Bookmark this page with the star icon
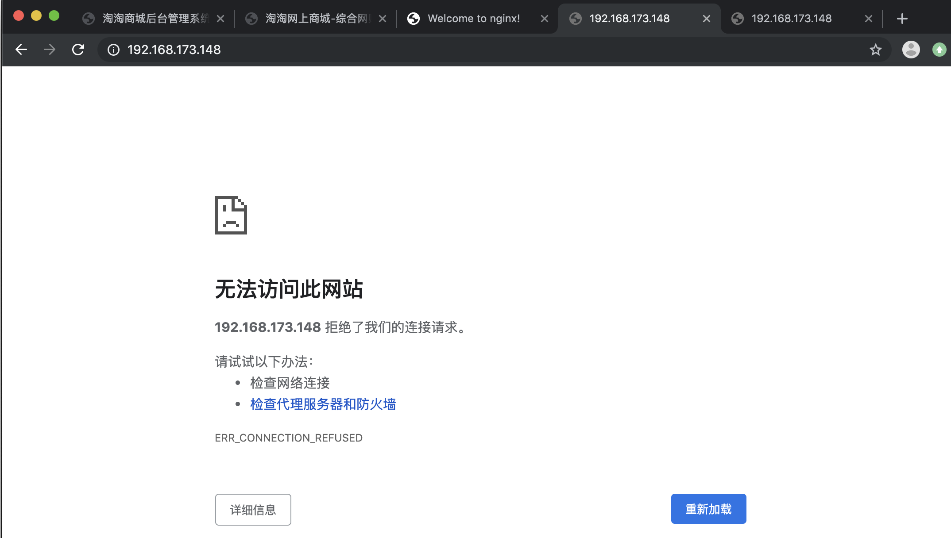This screenshot has width=951, height=538. [x=875, y=50]
